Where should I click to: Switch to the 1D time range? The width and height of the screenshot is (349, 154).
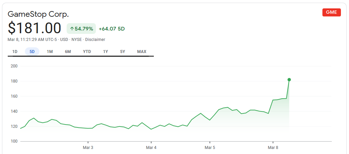15,52
